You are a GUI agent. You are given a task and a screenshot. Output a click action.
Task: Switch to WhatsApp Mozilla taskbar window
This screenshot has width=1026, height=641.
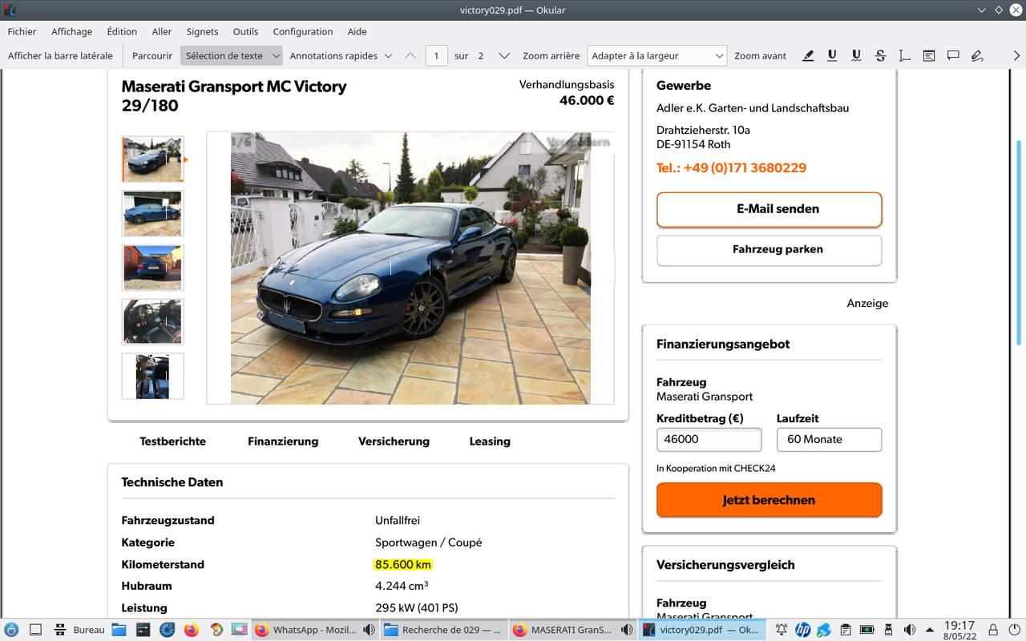pos(314,630)
